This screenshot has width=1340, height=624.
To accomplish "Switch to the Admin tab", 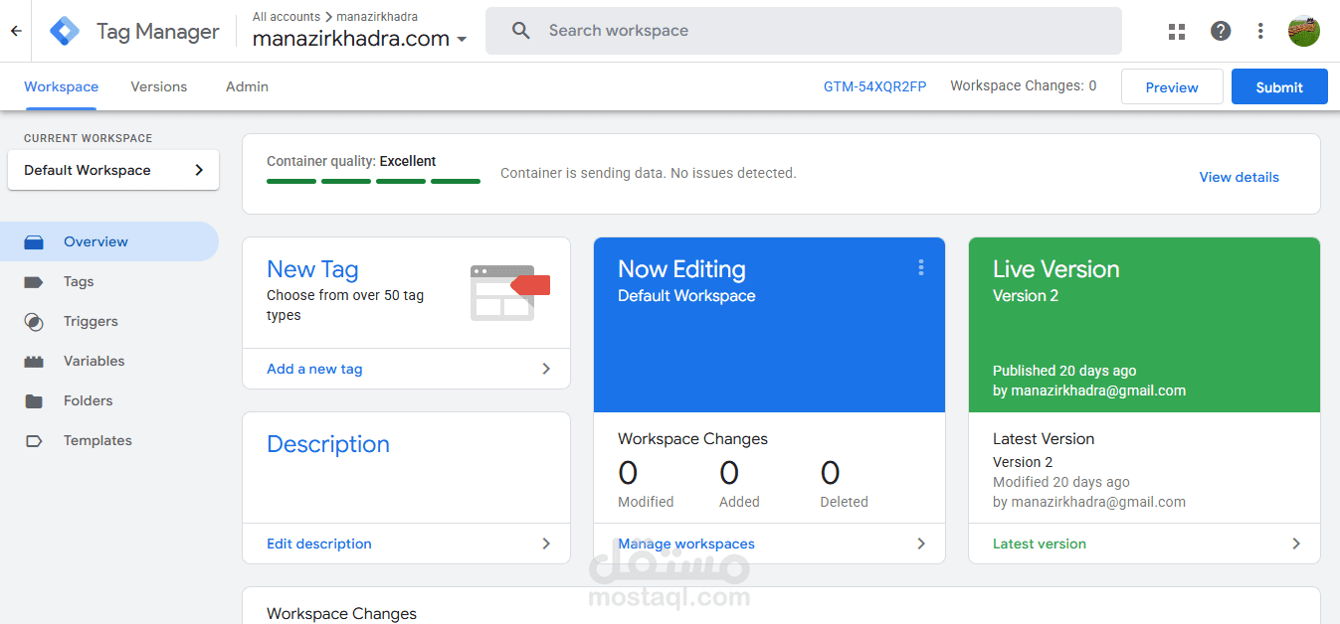I will tap(247, 86).
